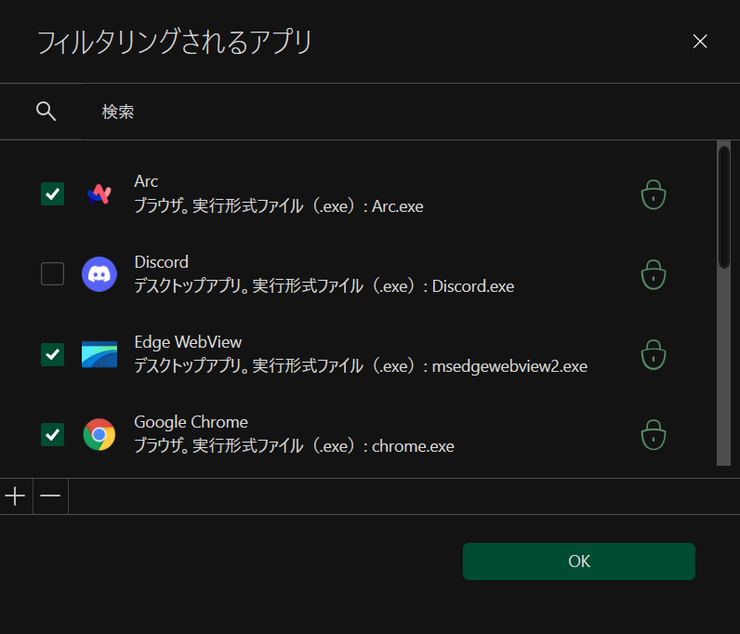Click the lock icon for Edge WebView

coord(654,354)
